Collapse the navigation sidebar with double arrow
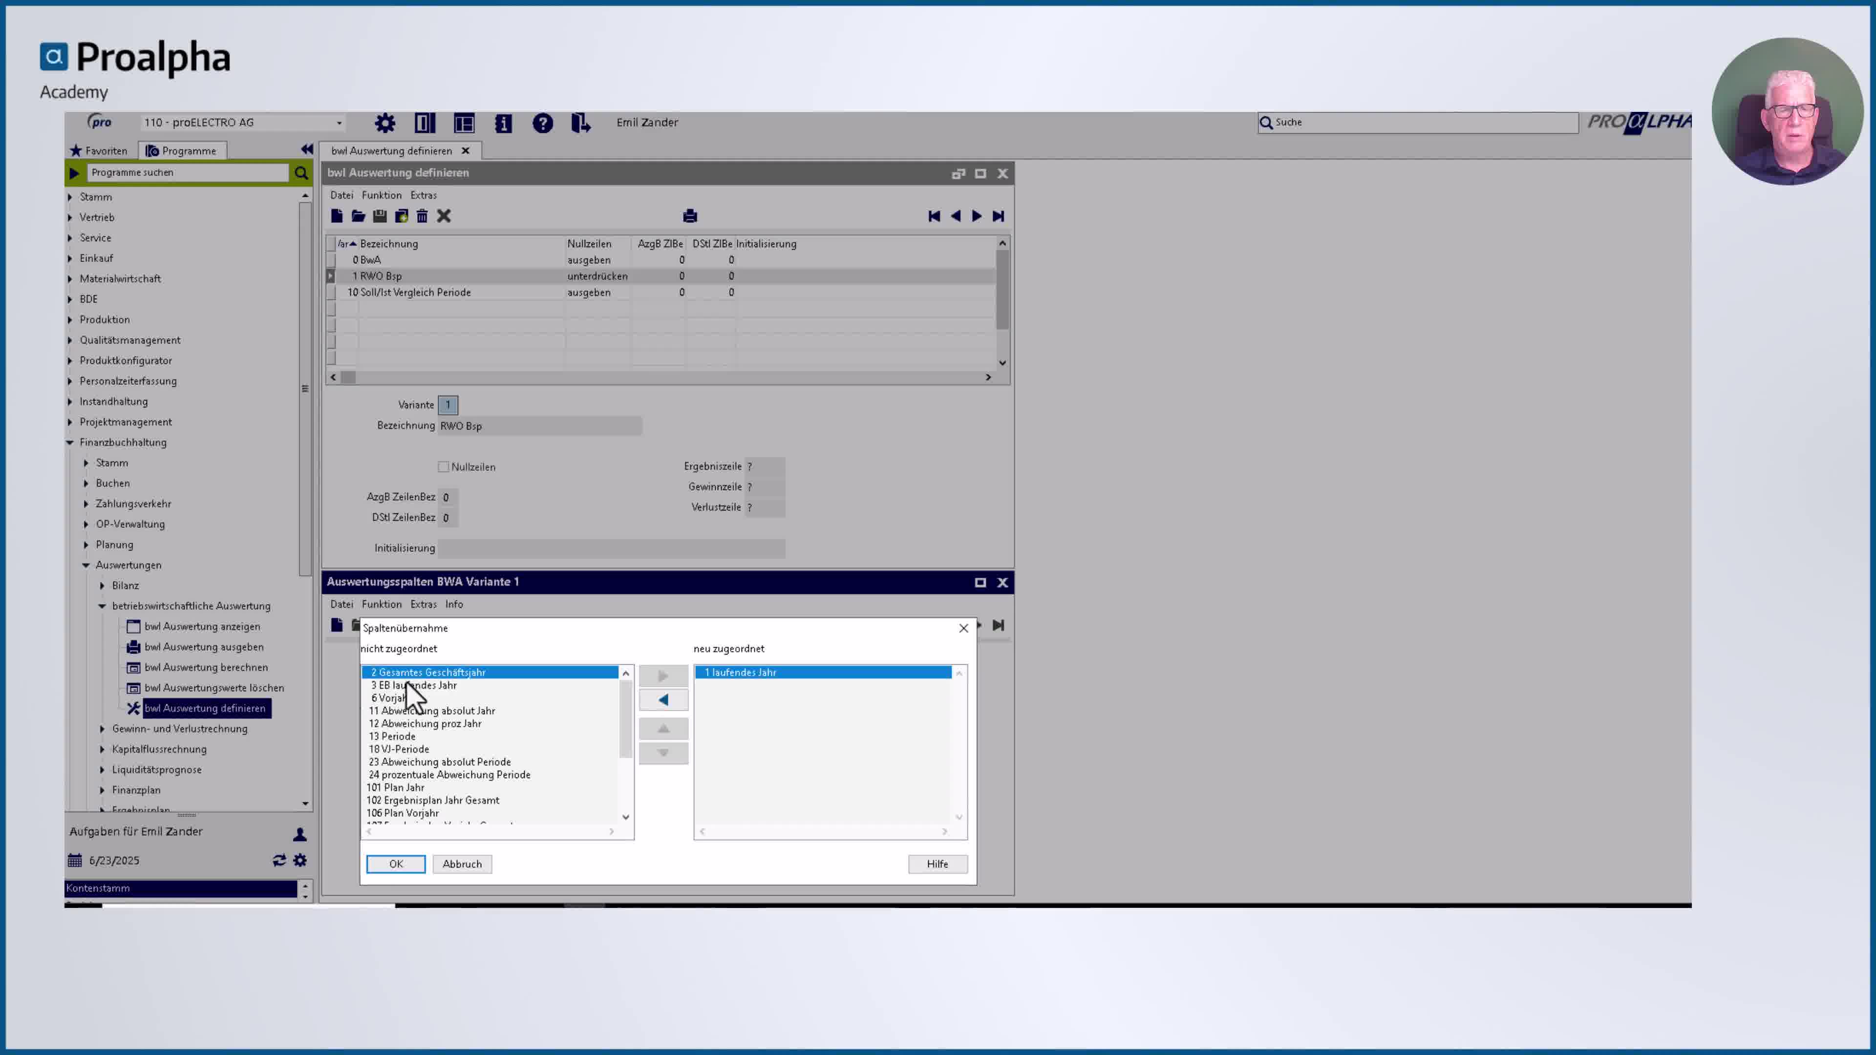1876x1055 pixels. [307, 149]
